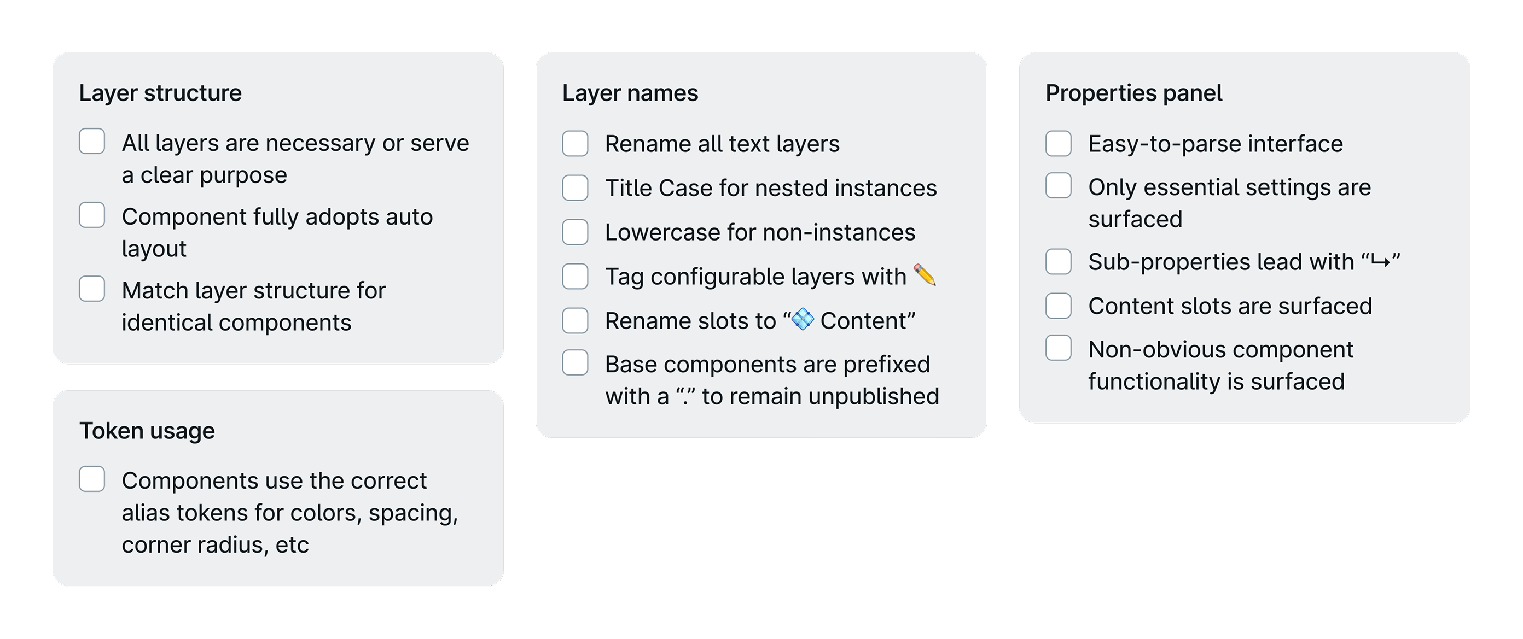This screenshot has width=1523, height=639.
Task: Enable 'Only essential settings are surfaced'
Action: click(1059, 186)
